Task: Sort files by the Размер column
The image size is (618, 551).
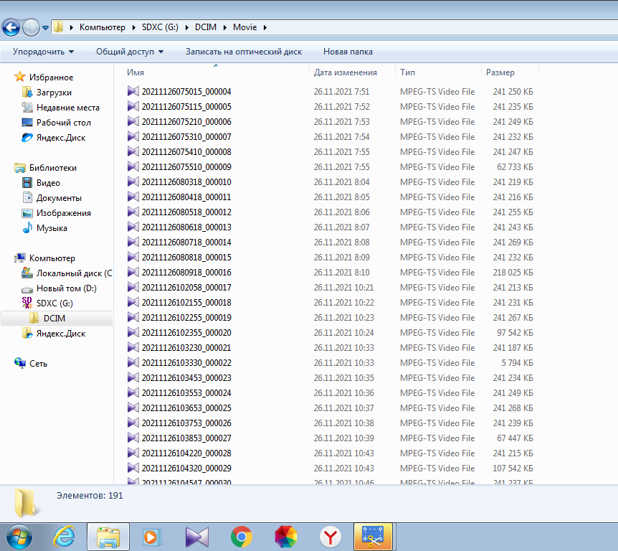Action: click(500, 72)
